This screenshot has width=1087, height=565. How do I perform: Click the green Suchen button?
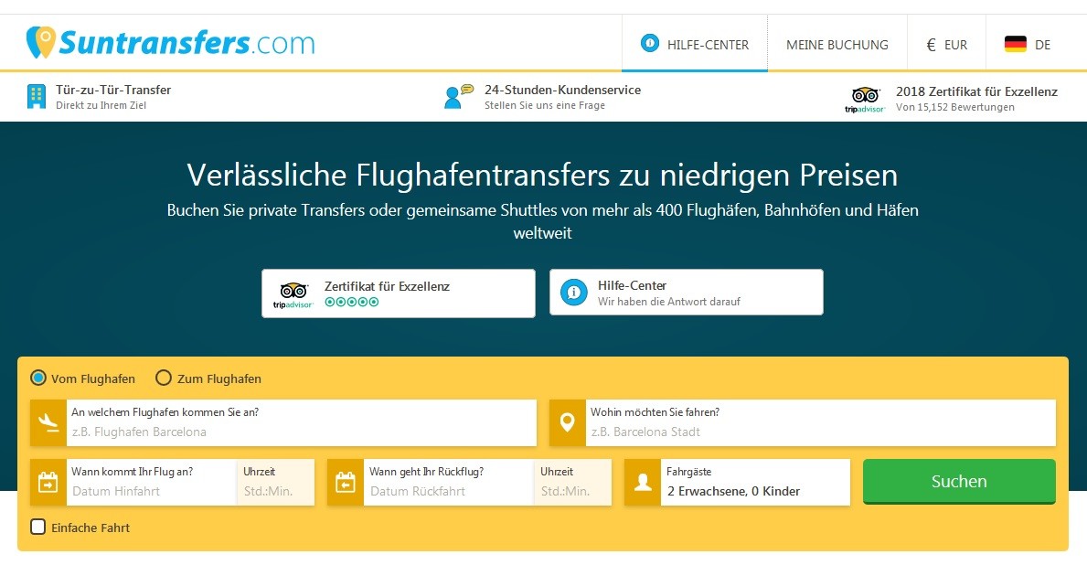point(959,481)
